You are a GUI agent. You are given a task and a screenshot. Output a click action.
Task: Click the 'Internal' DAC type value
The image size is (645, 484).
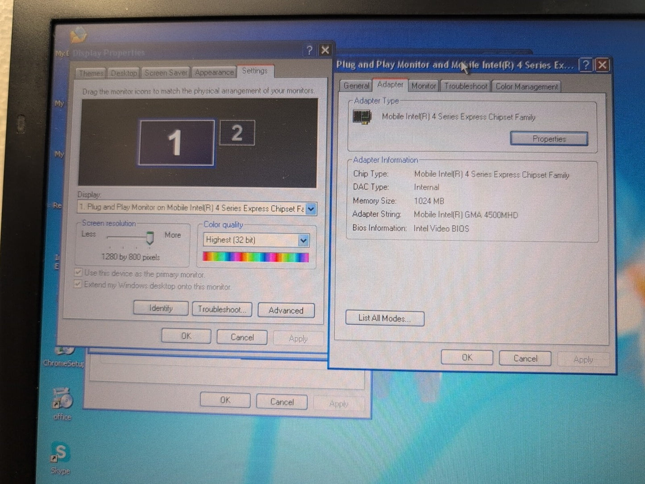pos(426,187)
